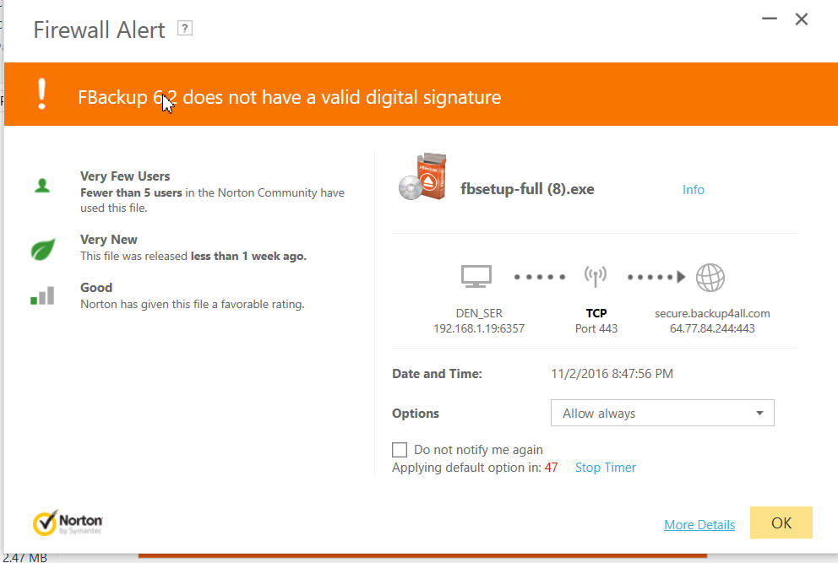Click the Options label
Screen dimensions: 838x563
416,414
